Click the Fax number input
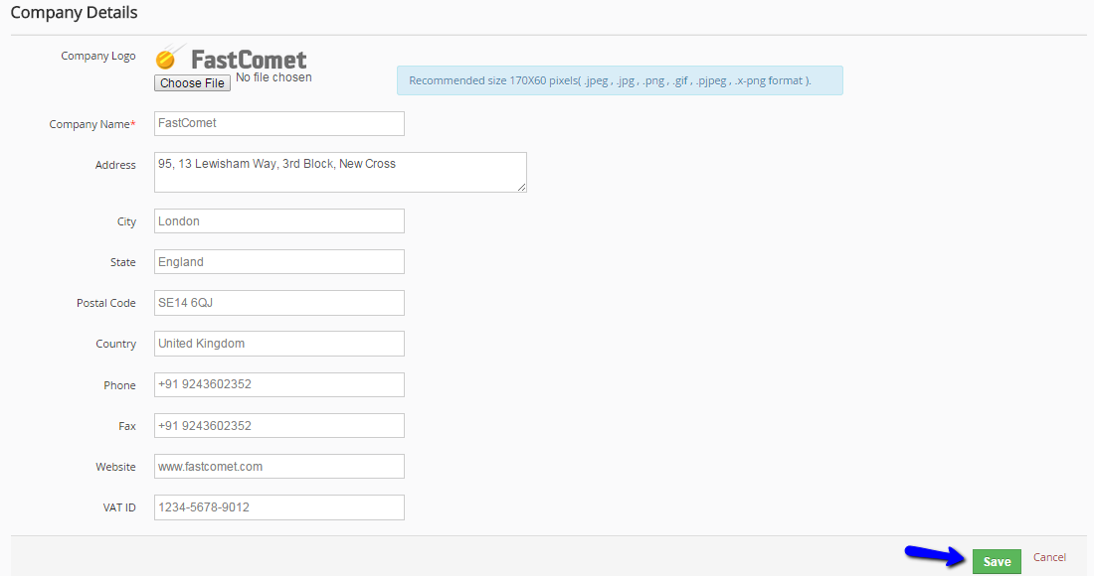The image size is (1094, 576). tap(279, 426)
